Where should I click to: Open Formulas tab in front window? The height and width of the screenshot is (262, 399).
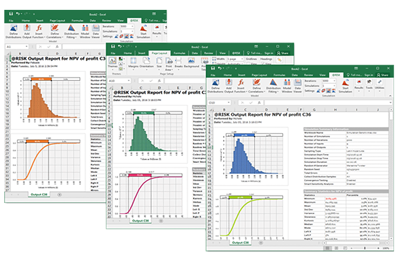tap(279, 75)
